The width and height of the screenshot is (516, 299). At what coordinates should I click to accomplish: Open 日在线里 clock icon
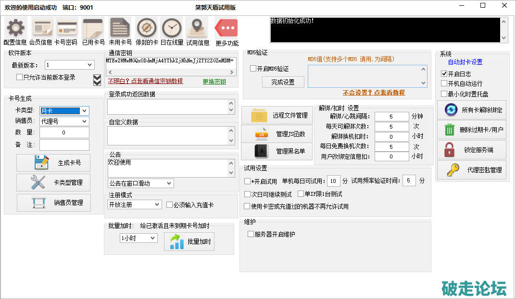[x=172, y=28]
